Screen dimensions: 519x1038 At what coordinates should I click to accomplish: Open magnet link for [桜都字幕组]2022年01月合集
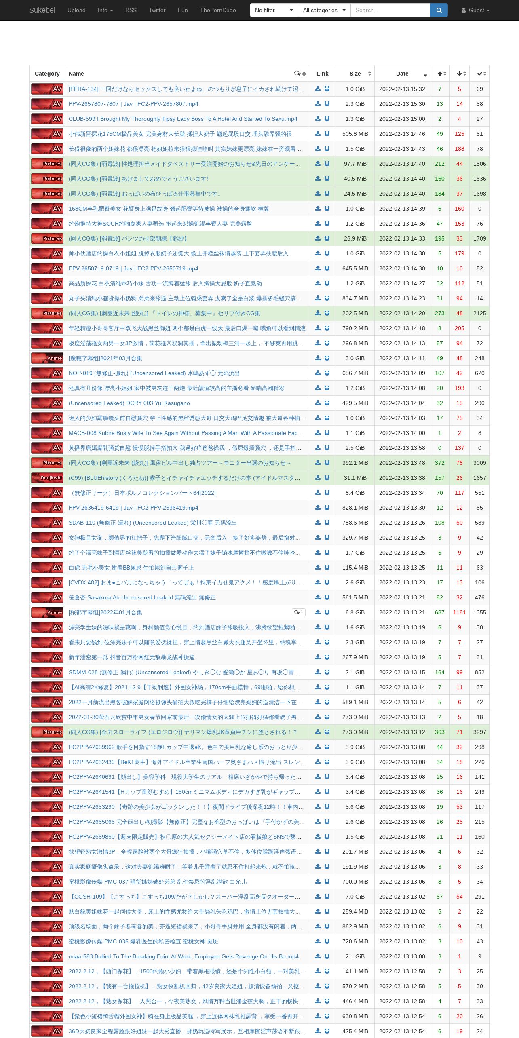point(327,612)
